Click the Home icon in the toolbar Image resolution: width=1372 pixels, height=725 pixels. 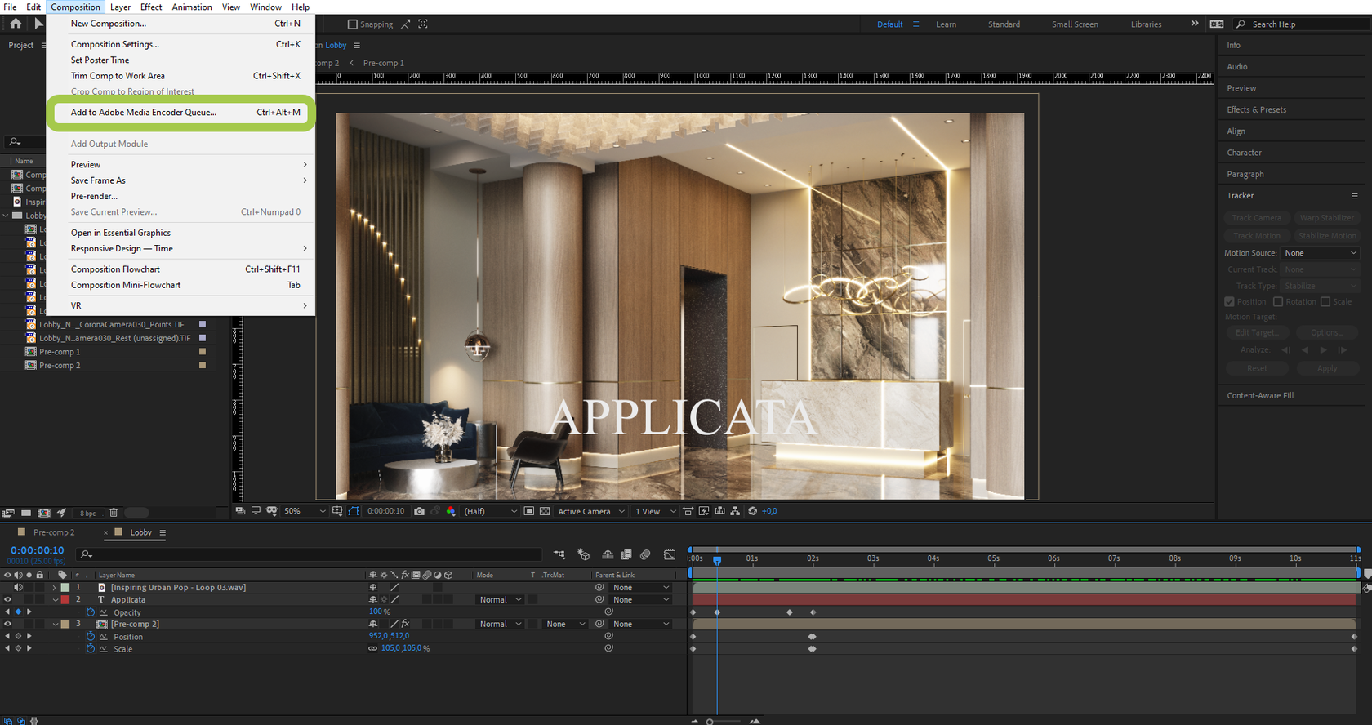pos(16,24)
